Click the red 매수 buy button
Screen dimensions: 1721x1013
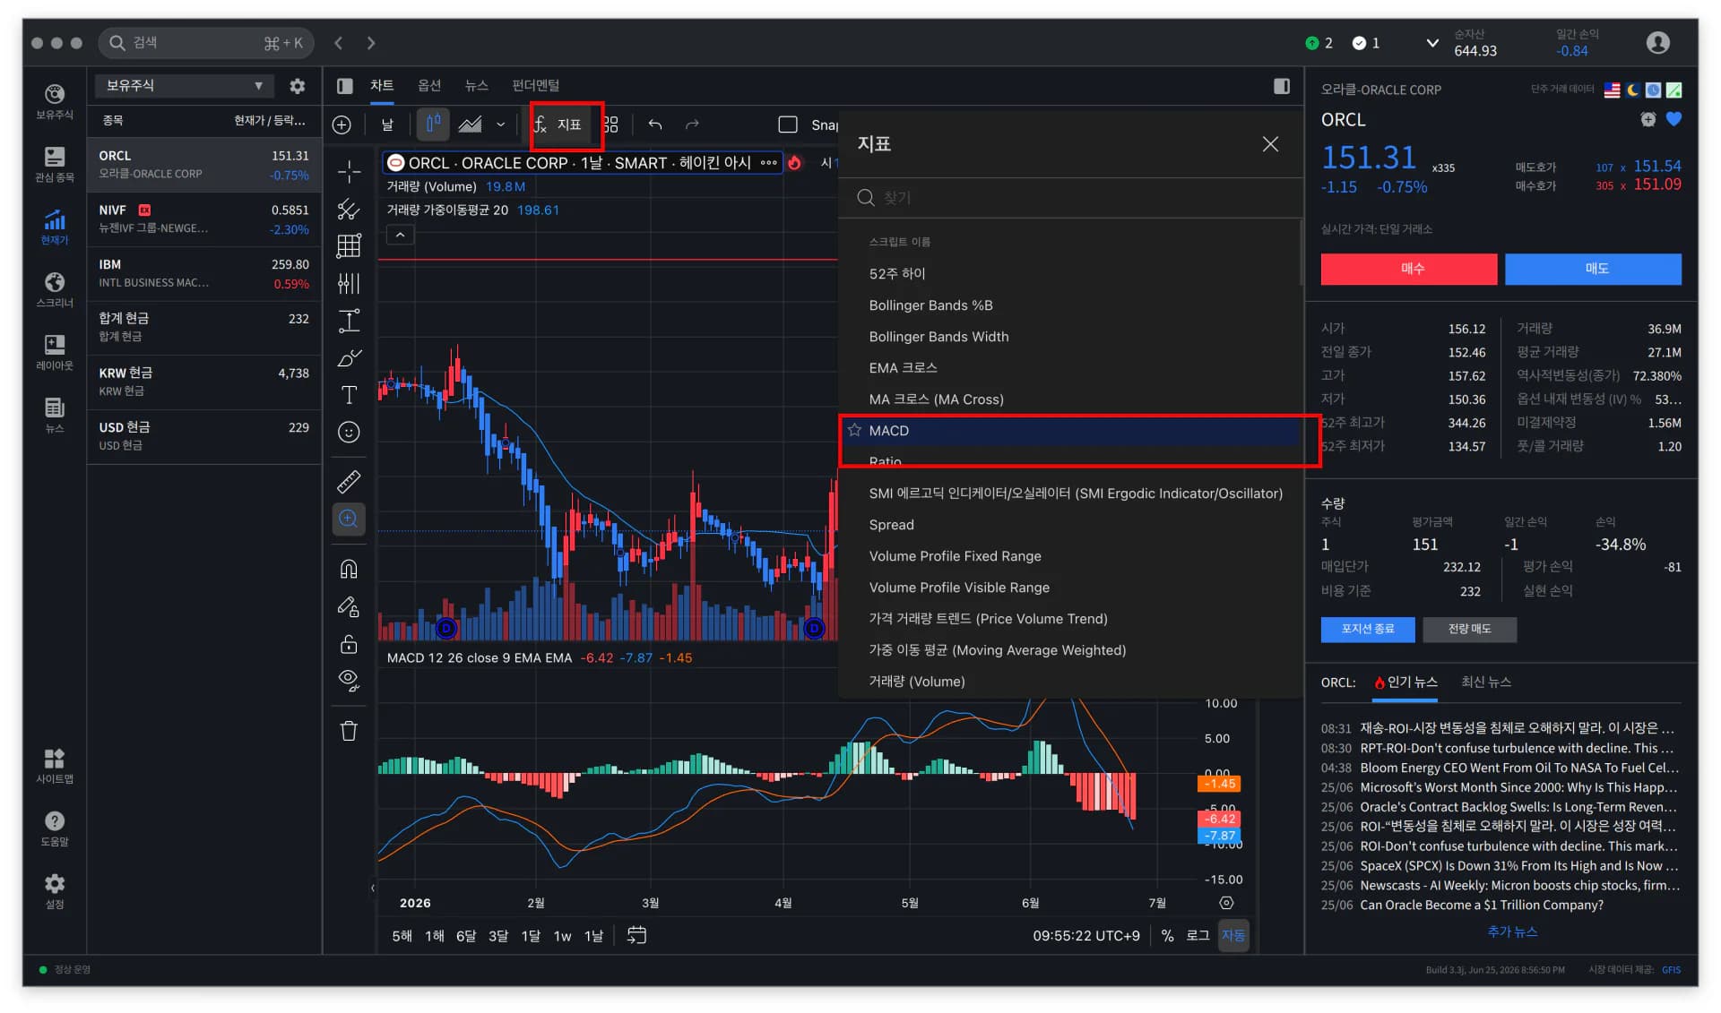1409,269
